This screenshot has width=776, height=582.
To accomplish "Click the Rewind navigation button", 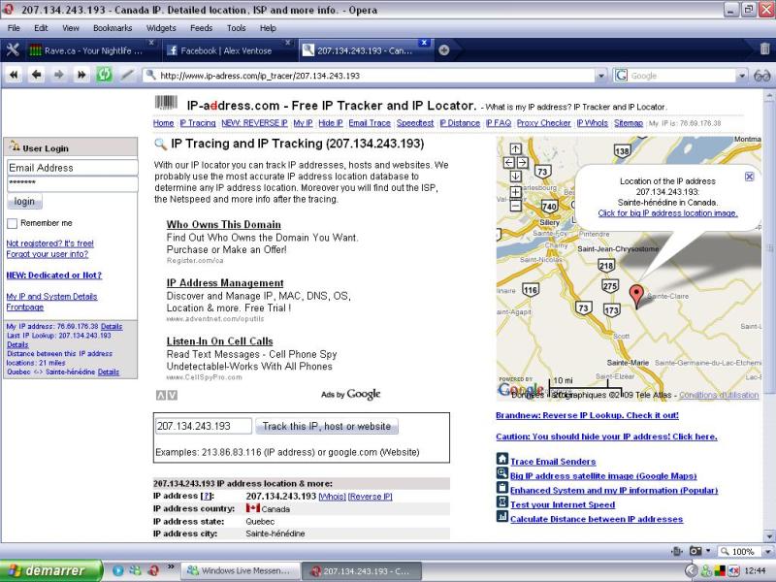I will tap(14, 76).
